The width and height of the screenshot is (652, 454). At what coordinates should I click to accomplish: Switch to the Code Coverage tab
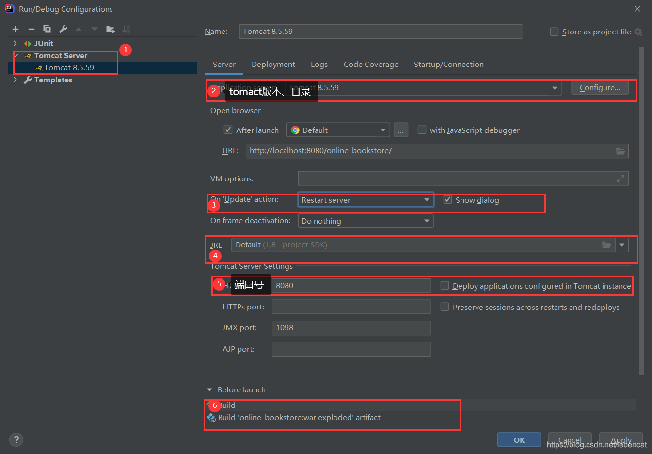[x=371, y=64]
